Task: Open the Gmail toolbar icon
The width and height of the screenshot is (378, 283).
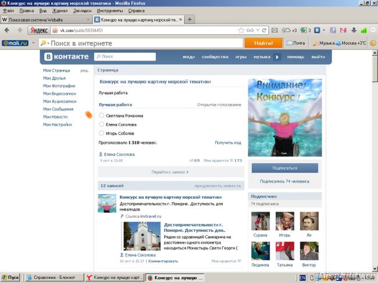Action: (x=343, y=30)
